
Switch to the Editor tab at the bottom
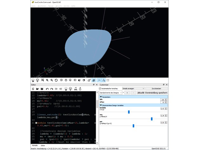[43, 146]
